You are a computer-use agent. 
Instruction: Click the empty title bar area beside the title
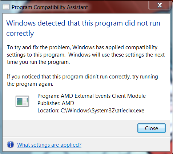tap(117, 7)
